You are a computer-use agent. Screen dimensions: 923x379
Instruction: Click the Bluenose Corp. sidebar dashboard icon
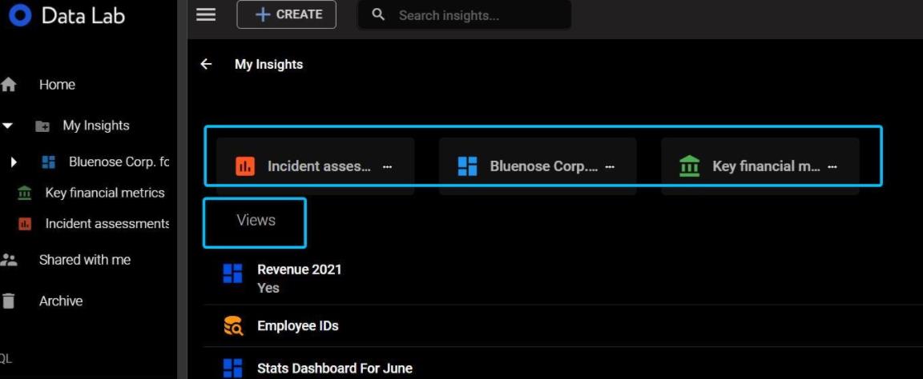click(x=48, y=162)
